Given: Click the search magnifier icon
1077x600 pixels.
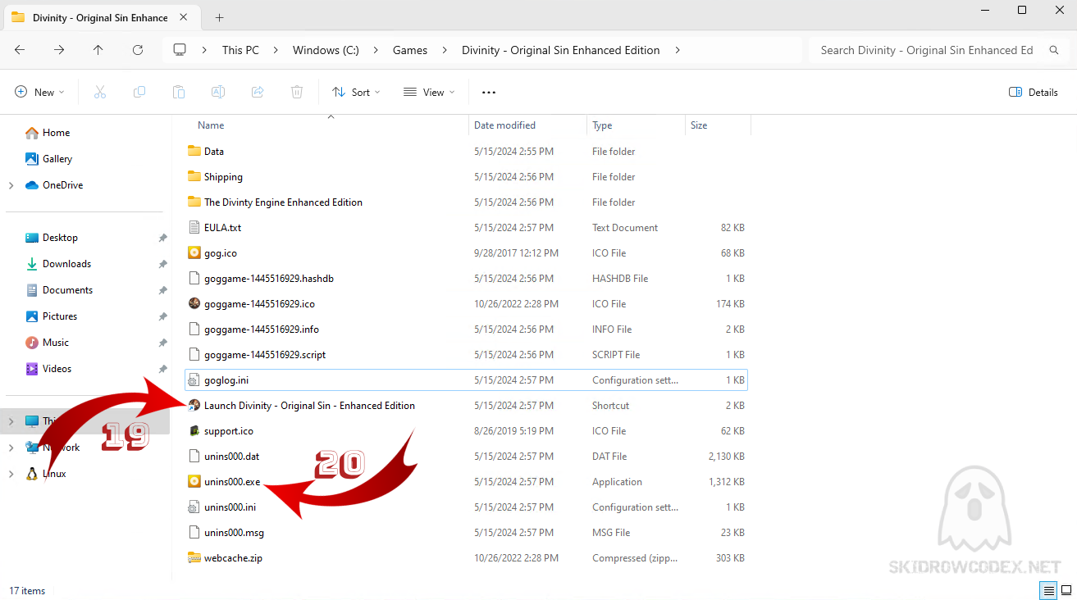Looking at the screenshot, I should tap(1054, 50).
